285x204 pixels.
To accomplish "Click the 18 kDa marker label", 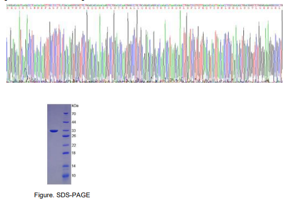I will point(74,153).
